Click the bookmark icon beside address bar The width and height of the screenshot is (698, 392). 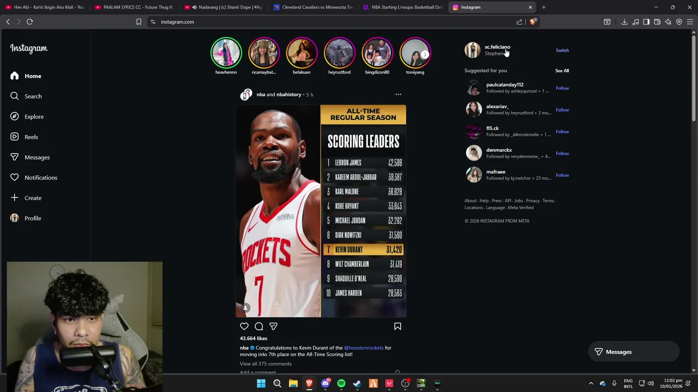tap(139, 22)
